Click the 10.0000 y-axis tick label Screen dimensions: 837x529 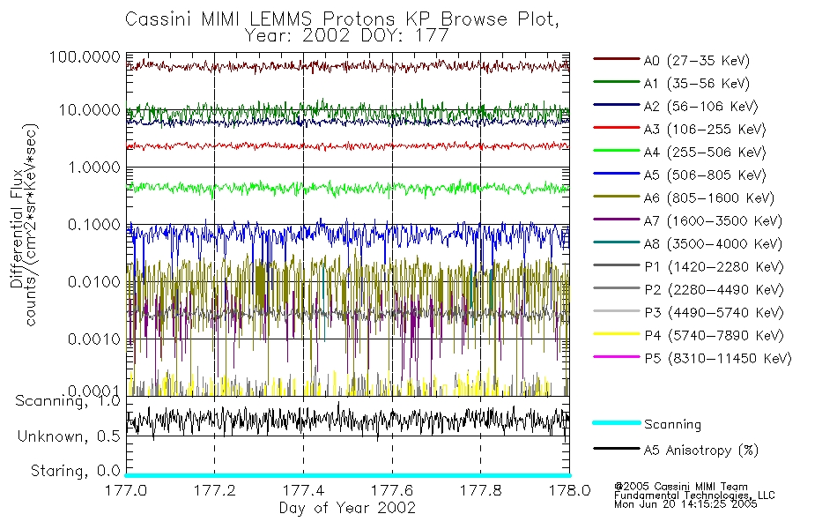[x=90, y=110]
